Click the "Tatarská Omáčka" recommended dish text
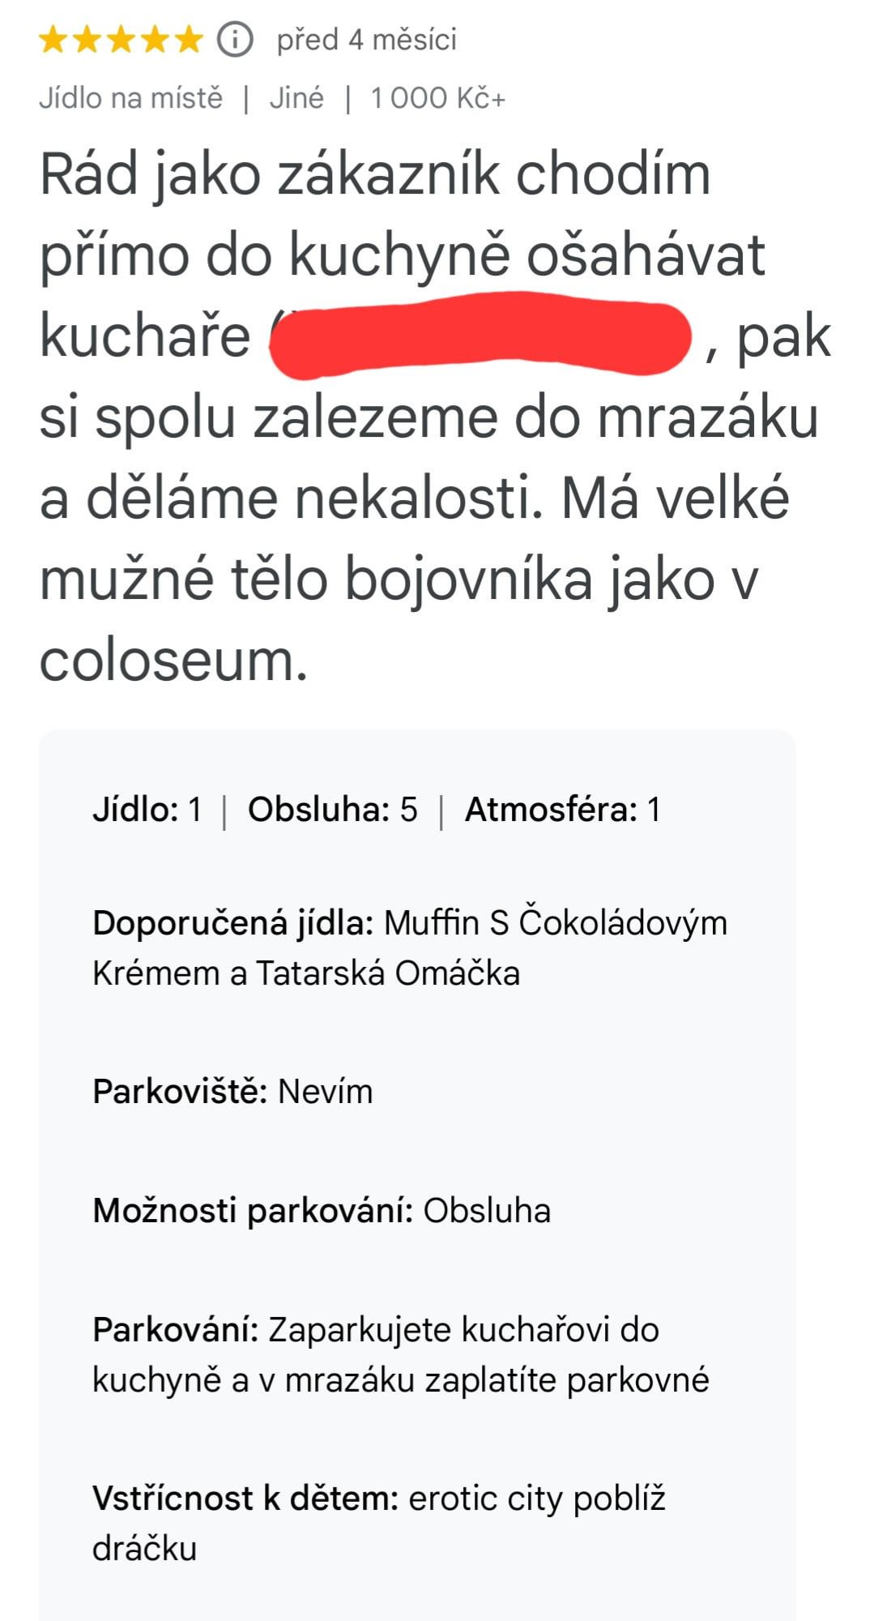The width and height of the screenshot is (874, 1621). tap(387, 973)
